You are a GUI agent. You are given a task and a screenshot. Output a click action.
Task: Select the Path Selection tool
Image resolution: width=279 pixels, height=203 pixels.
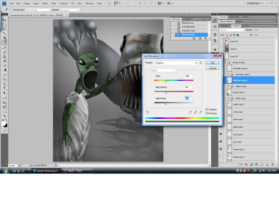coord(5,93)
